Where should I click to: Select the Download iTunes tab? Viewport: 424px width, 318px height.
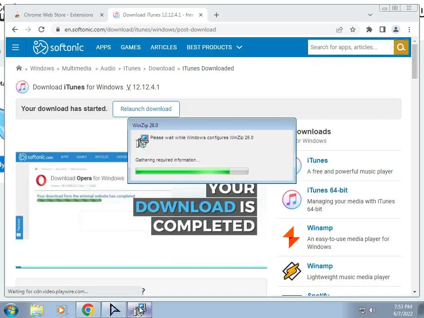tap(158, 15)
